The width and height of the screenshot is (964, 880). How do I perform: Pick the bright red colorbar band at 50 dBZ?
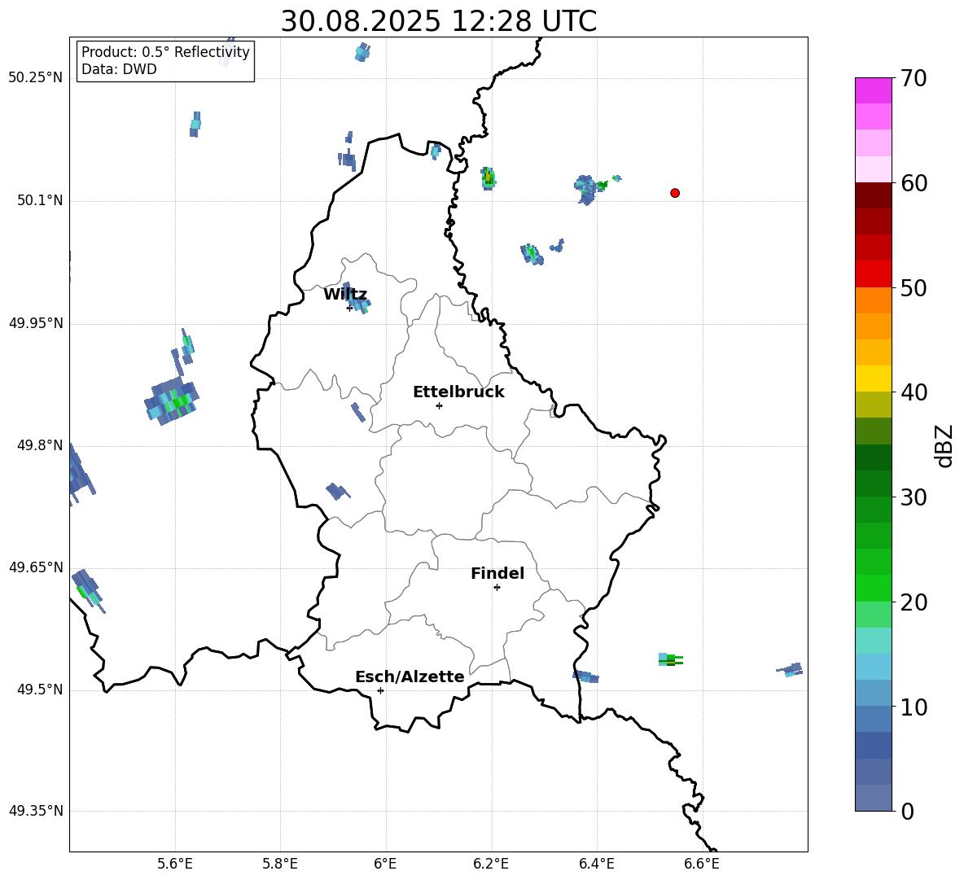tap(874, 274)
